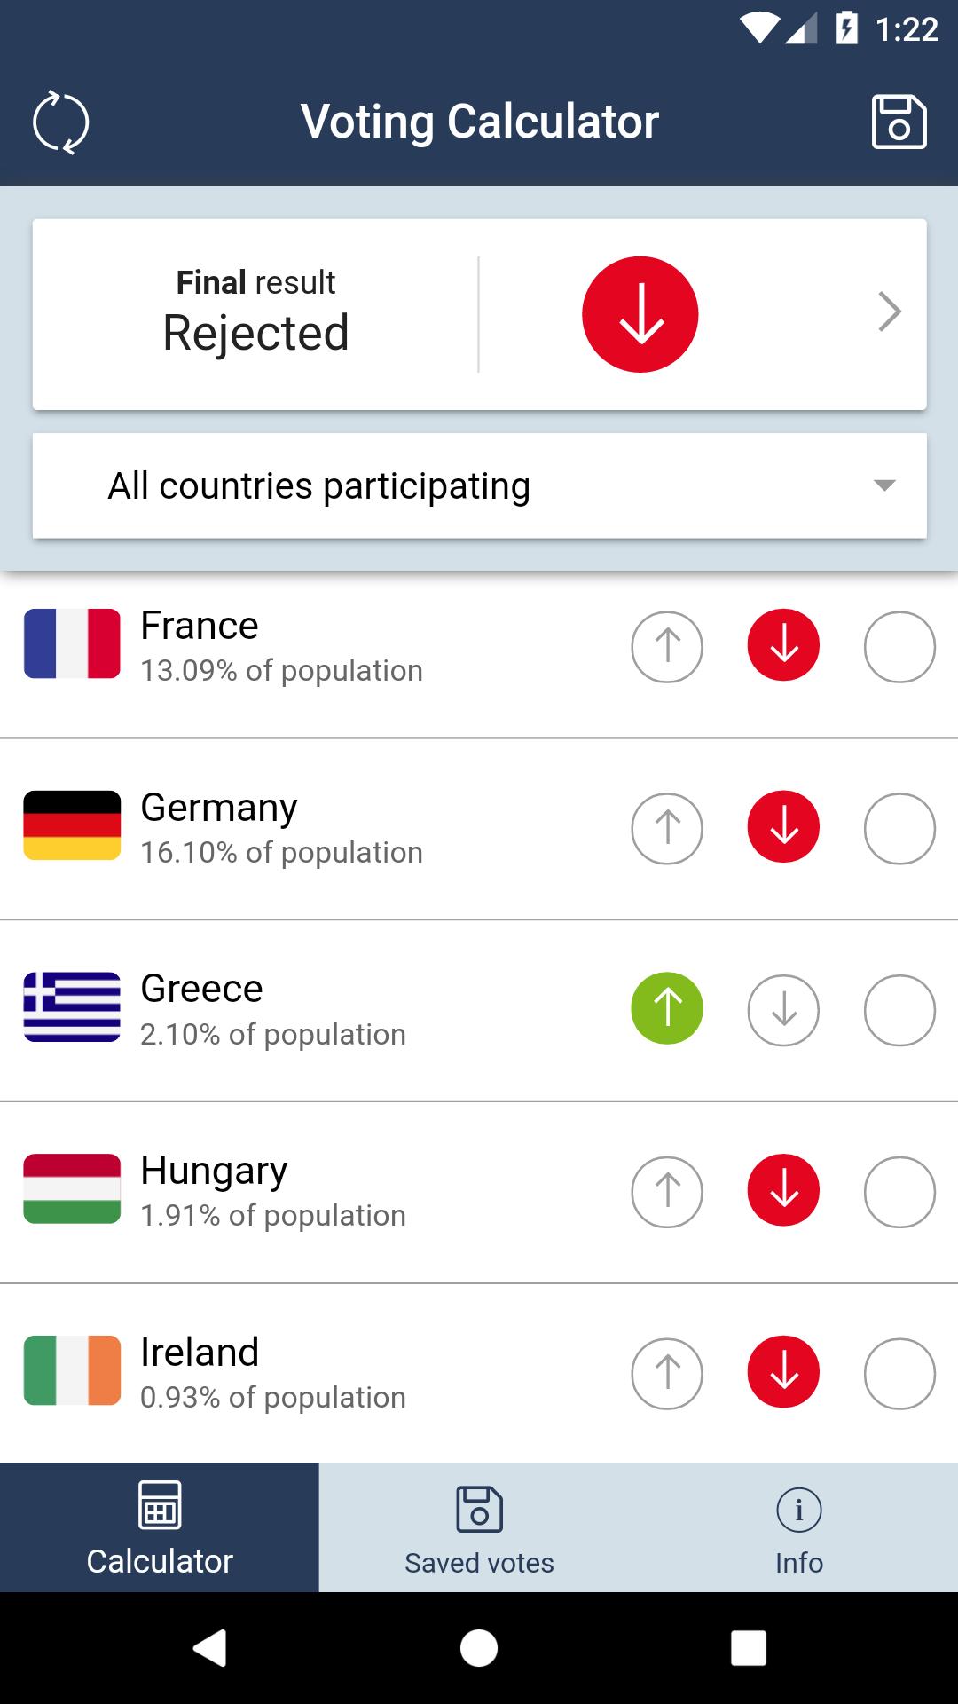
Task: Tap the Greece flag icon
Action: (x=72, y=1007)
